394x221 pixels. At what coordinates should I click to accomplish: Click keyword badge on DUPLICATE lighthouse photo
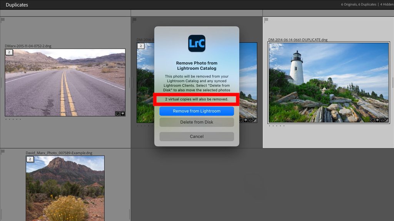pos(372,120)
